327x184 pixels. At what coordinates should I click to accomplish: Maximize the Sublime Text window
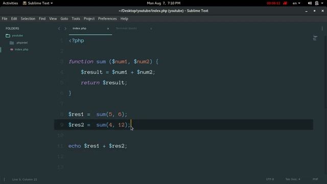(315, 11)
